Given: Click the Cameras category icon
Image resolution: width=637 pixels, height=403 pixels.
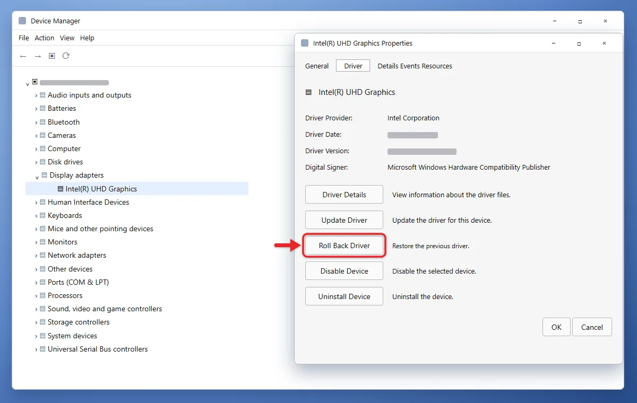Looking at the screenshot, I should (x=42, y=136).
